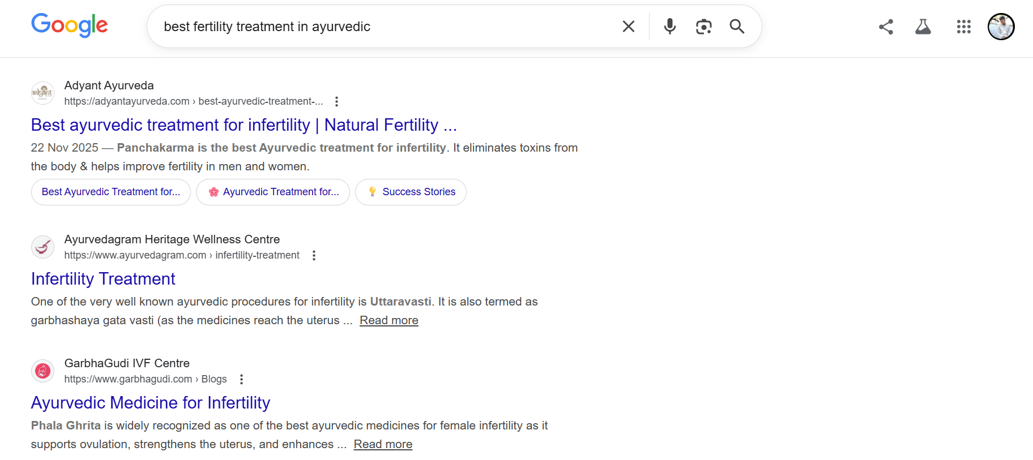The image size is (1033, 460).
Task: Click the adyantayurveda.com URL breadcrumb
Action: tap(194, 101)
